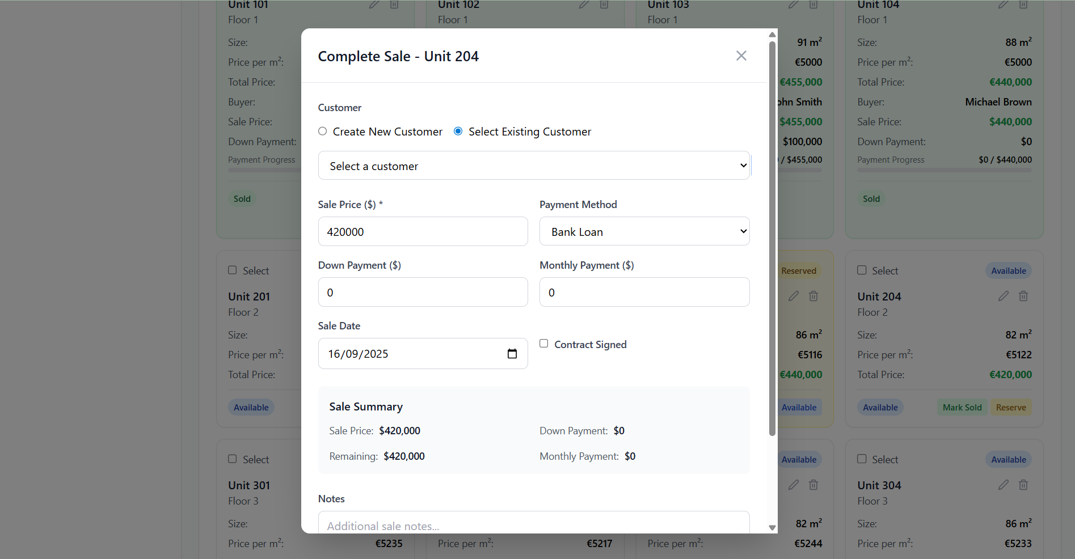Click into the Sale Price input field

(423, 231)
